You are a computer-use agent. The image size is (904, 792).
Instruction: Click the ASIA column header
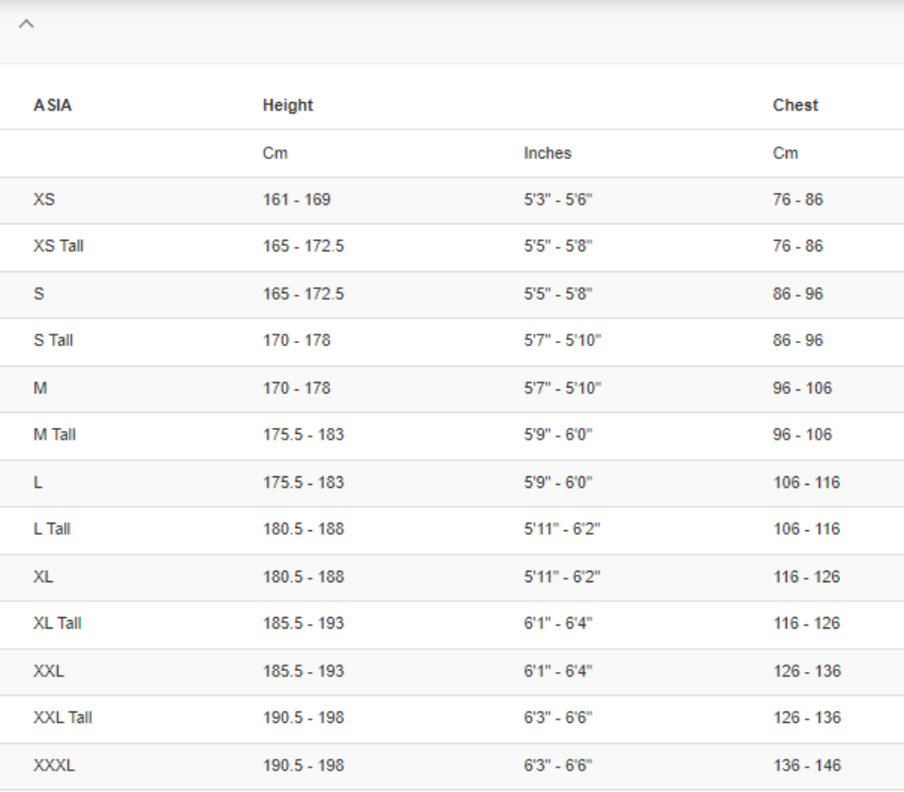[x=53, y=105]
